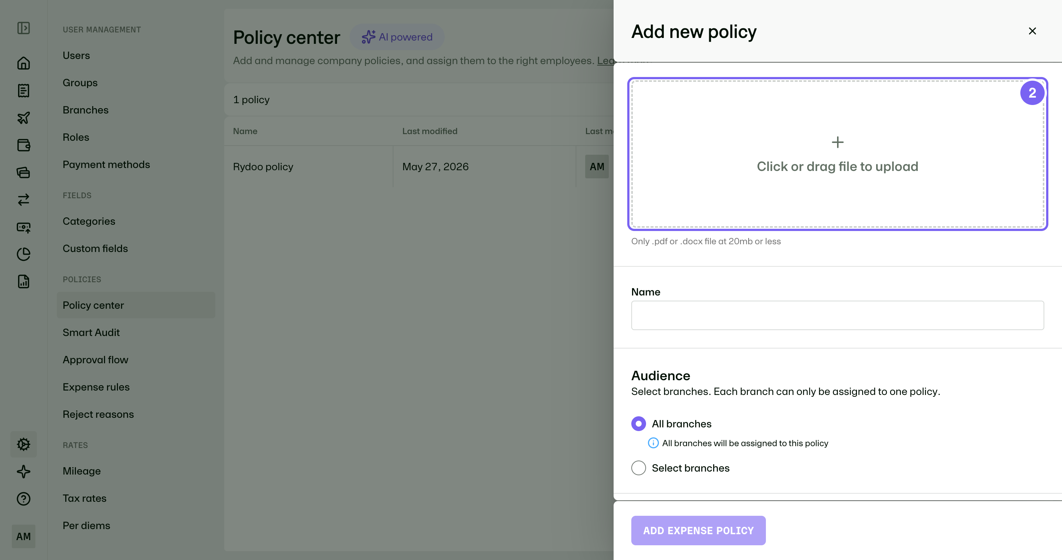Open the transactions arrows icon
This screenshot has width=1062, height=560.
click(24, 200)
